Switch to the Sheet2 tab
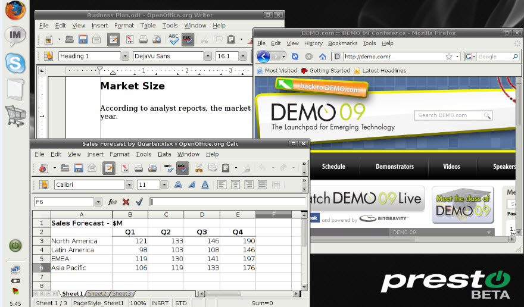The height and width of the screenshot is (307, 524). [x=96, y=294]
